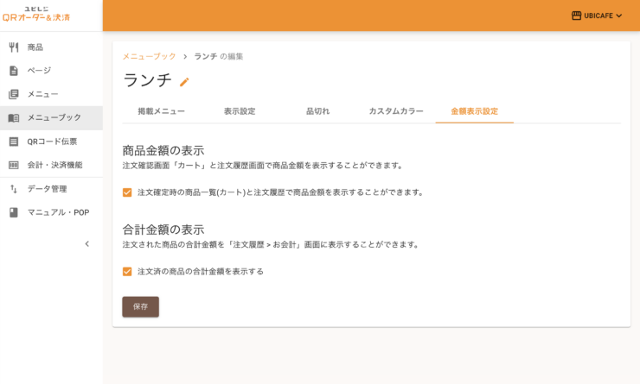The height and width of the screenshot is (384, 640).
Task: Click the fork-and-knife 商品 icon
Action: (x=14, y=47)
